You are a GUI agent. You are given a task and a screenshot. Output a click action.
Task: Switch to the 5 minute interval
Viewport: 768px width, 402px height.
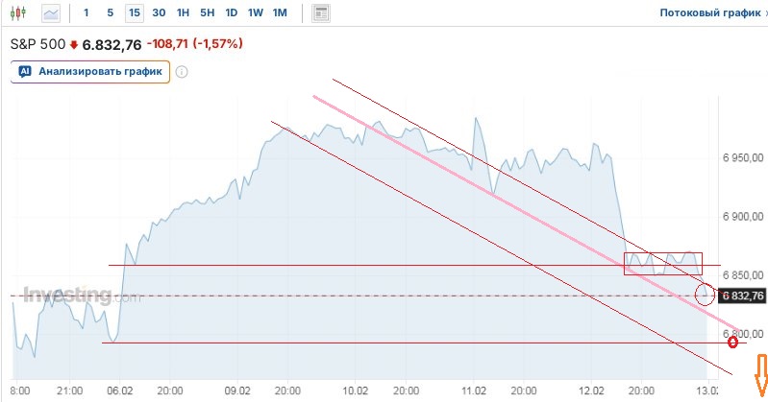110,13
